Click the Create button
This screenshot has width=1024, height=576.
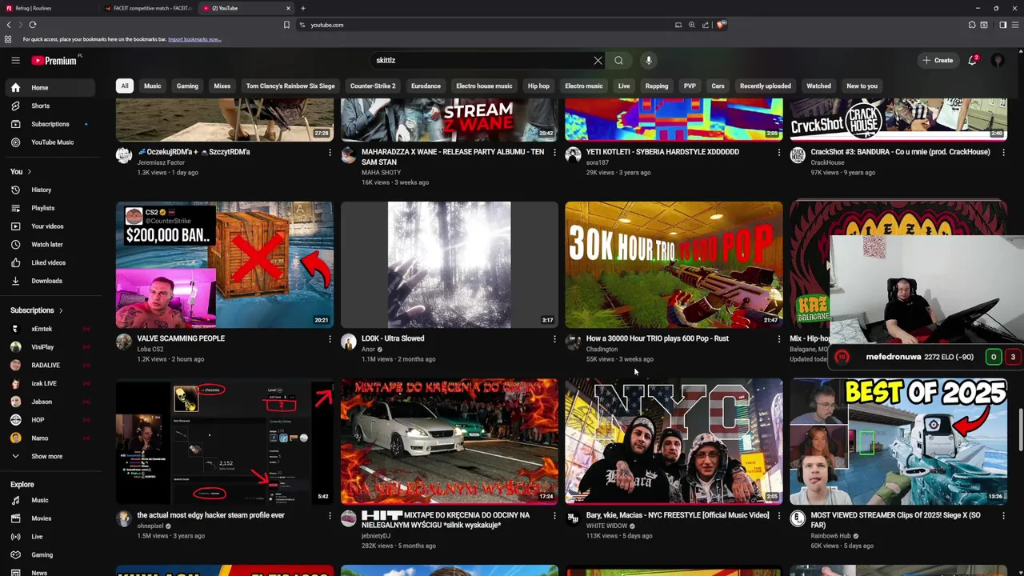click(938, 60)
